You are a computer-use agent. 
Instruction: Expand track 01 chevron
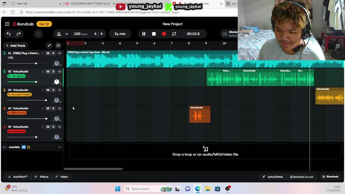click(x=60, y=53)
